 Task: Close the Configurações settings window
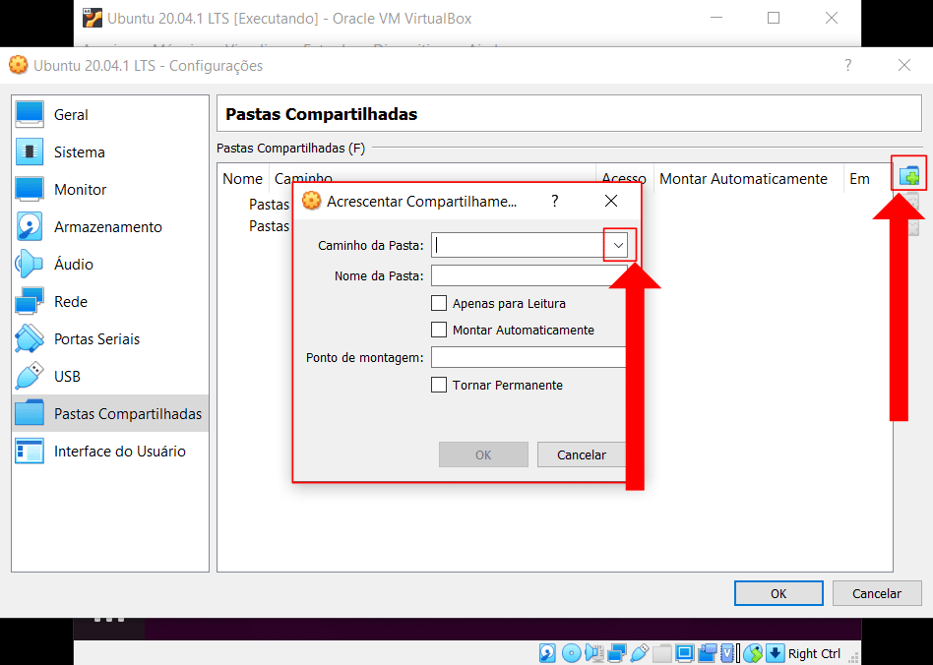point(904,65)
